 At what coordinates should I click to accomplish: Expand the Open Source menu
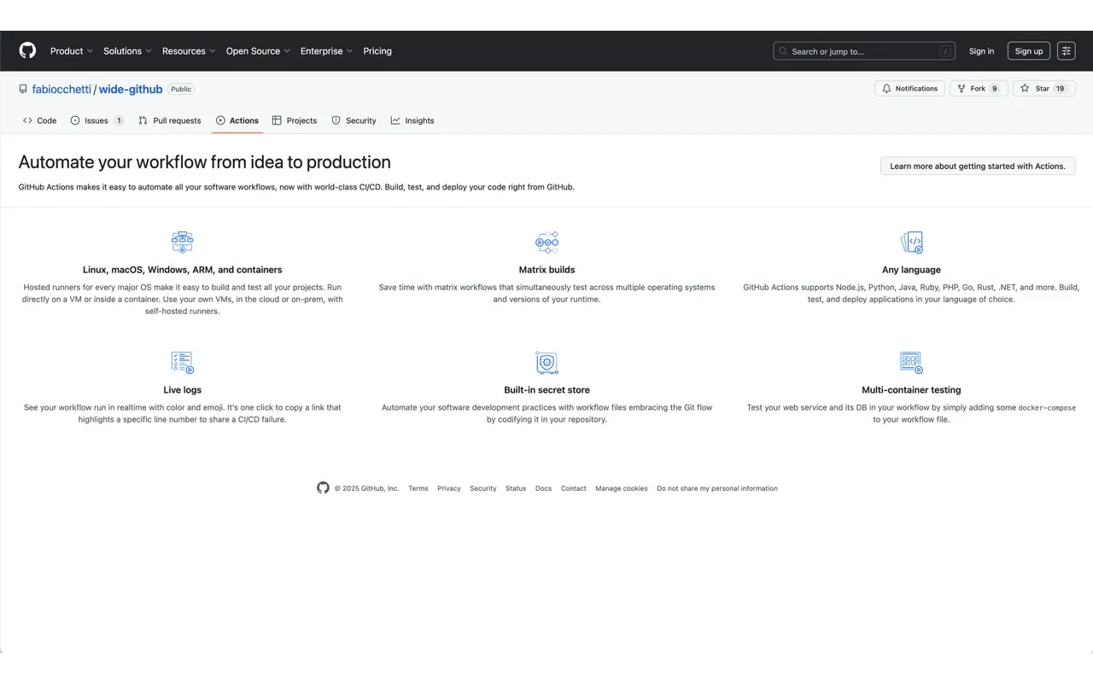pos(258,51)
